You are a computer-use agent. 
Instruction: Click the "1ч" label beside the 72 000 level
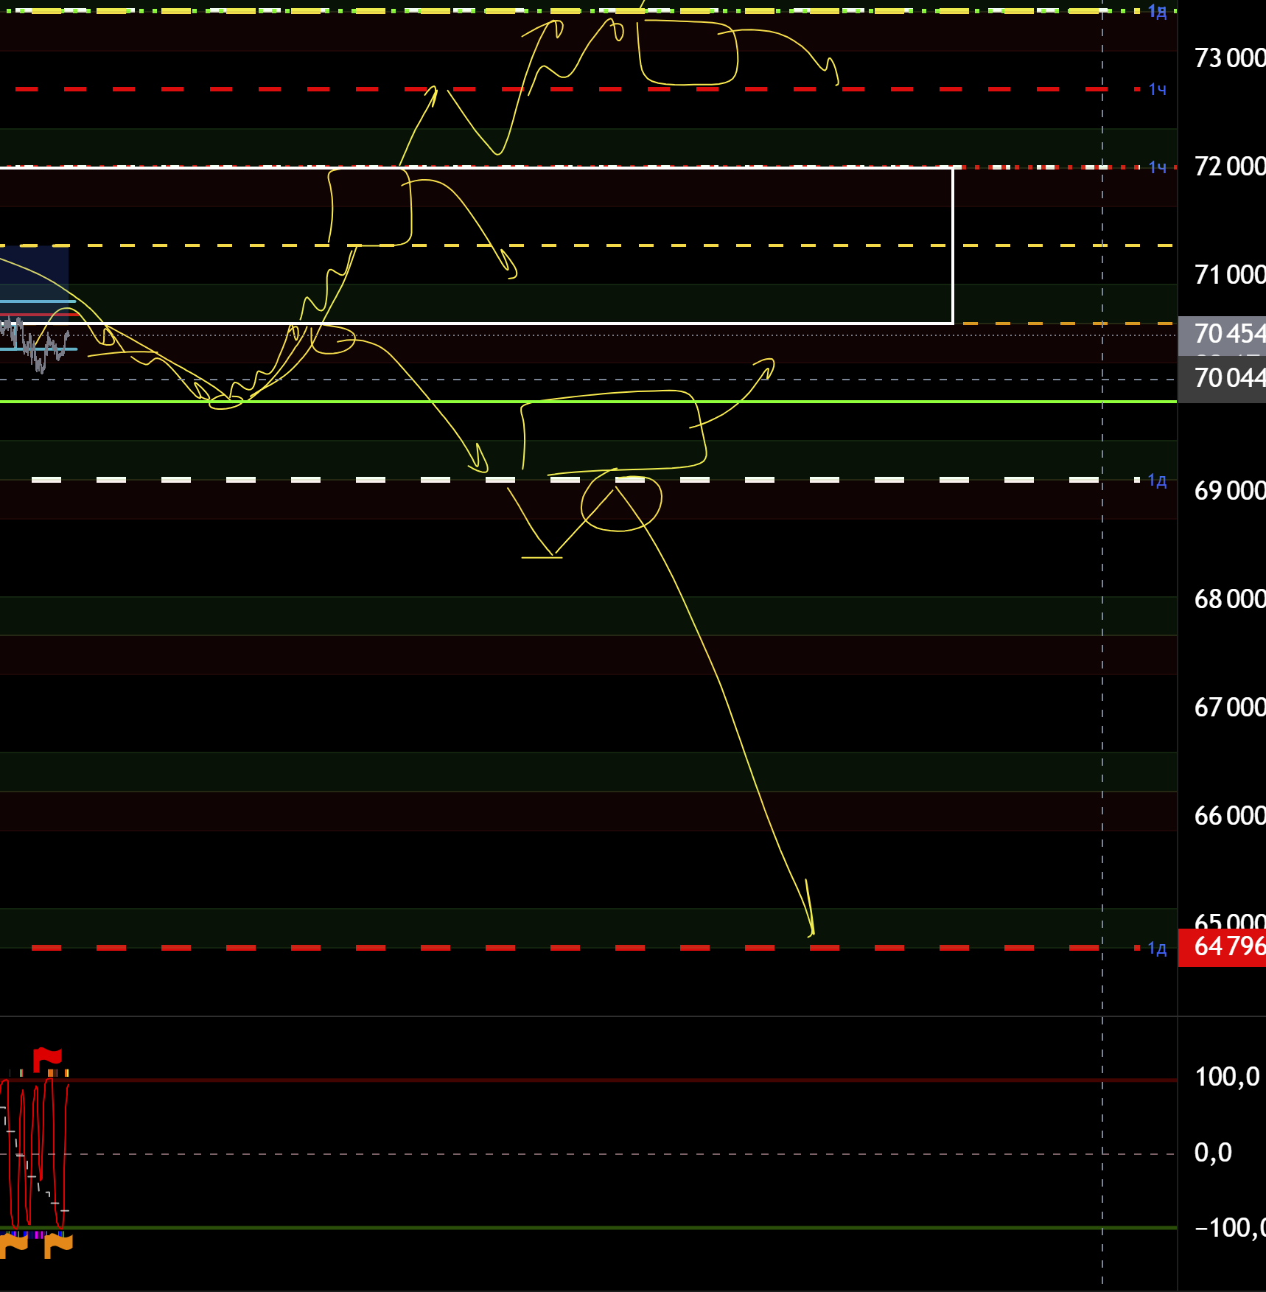1157,167
